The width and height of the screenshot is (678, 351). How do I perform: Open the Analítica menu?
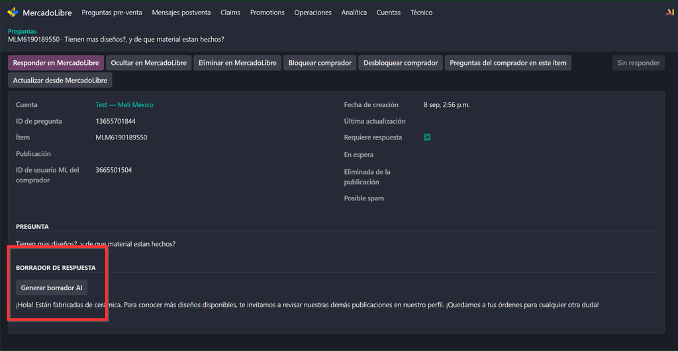click(x=354, y=13)
